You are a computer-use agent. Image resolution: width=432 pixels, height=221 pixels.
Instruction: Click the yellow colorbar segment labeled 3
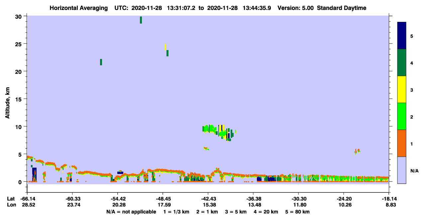point(402,89)
